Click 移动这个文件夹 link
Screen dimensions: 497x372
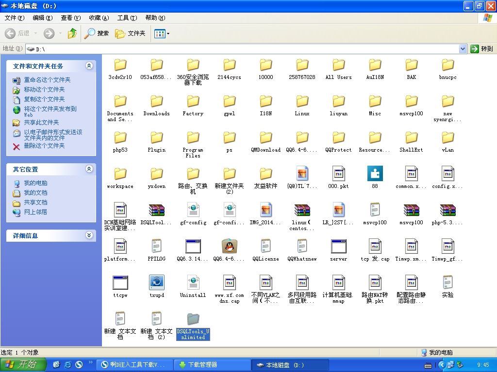coord(44,90)
